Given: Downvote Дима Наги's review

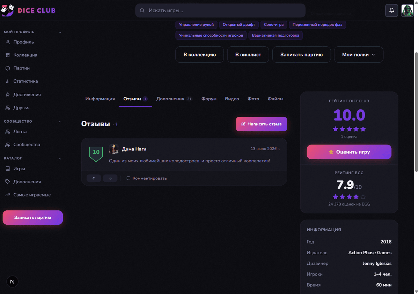Looking at the screenshot, I should [x=110, y=178].
